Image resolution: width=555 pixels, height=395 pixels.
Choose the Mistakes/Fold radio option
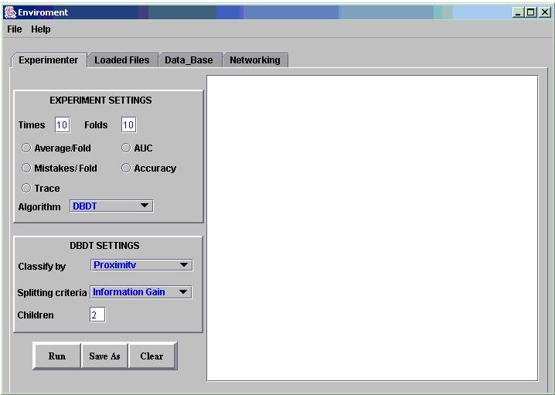pyautogui.click(x=26, y=169)
